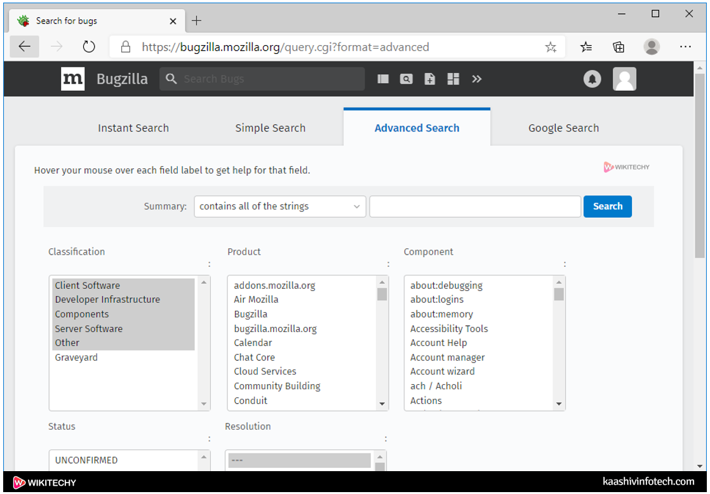Click the Mozilla 'm' logo icon

[x=73, y=79]
